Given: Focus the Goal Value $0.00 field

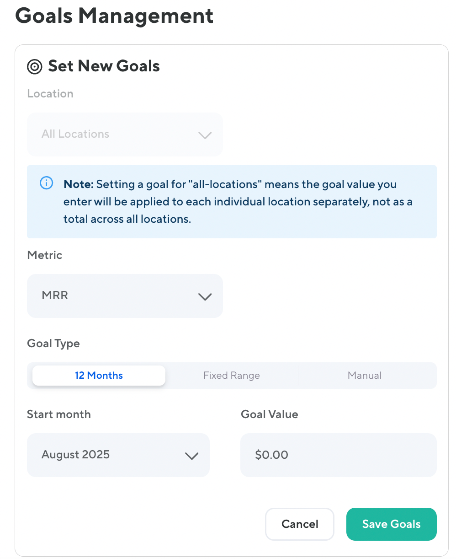Looking at the screenshot, I should pyautogui.click(x=338, y=455).
